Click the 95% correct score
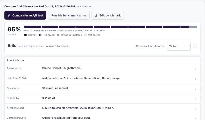 coord(14,30)
